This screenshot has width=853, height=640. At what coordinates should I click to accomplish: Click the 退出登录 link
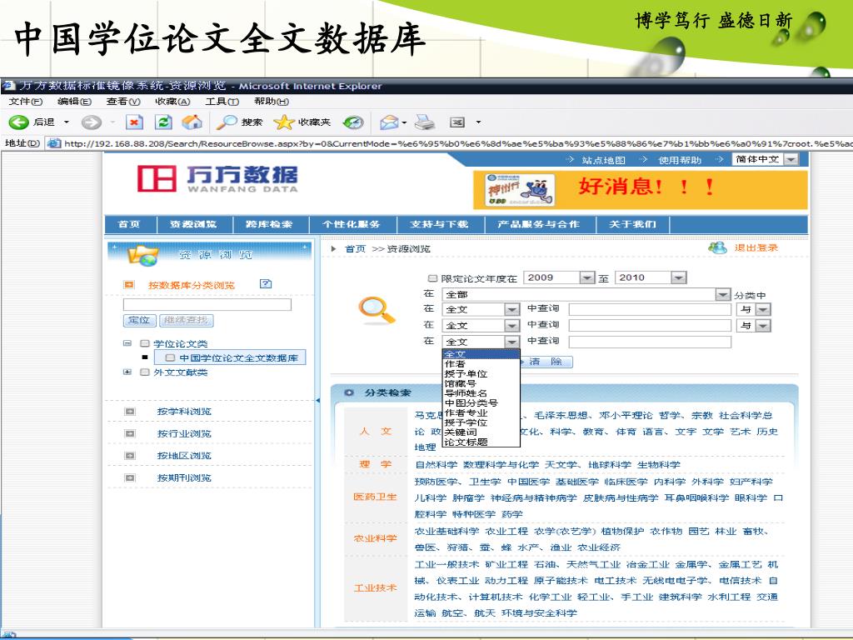[756, 248]
